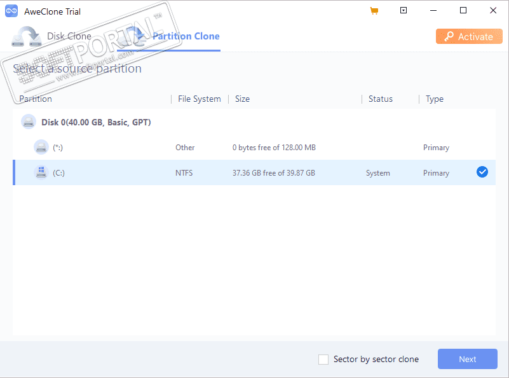Image resolution: width=509 pixels, height=378 pixels.
Task: Open the title bar dropdown menu icon
Action: (x=403, y=10)
